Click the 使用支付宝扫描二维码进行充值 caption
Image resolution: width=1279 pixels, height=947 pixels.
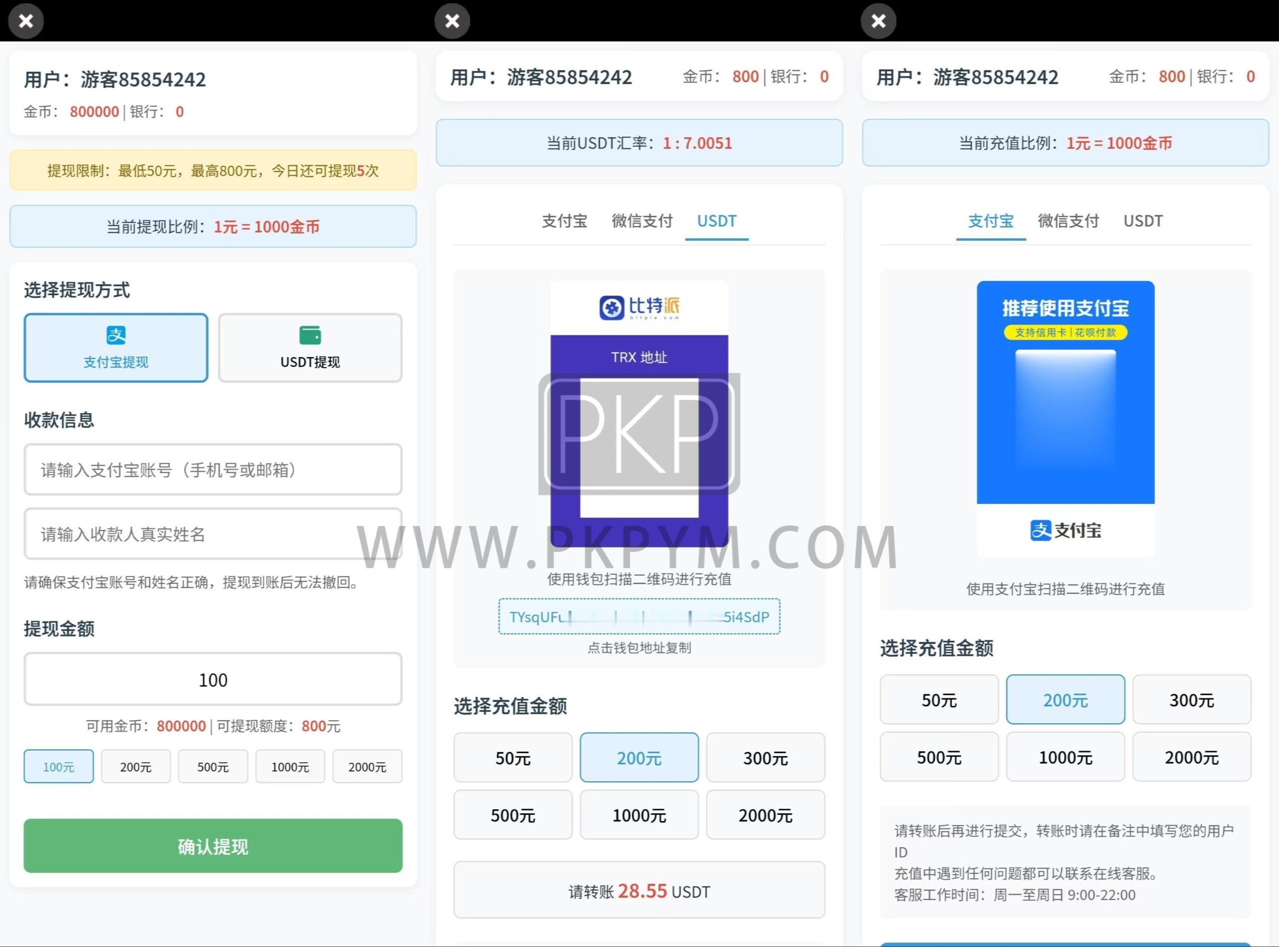click(x=1066, y=589)
